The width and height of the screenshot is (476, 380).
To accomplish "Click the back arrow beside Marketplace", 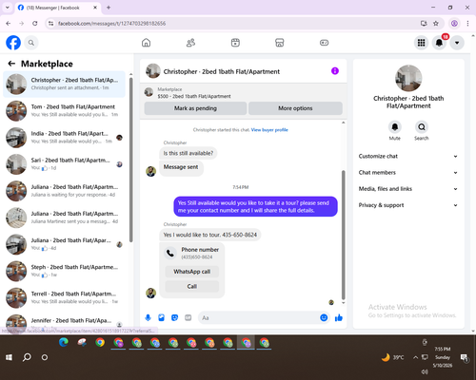I will coord(11,64).
